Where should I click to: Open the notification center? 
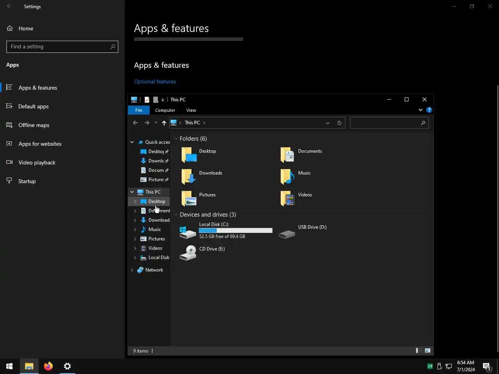[487, 366]
